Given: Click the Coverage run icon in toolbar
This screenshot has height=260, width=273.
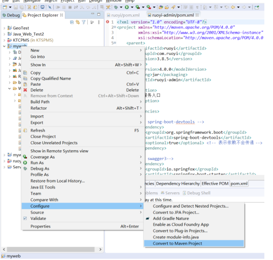Looking at the screenshot, I should [x=138, y=7].
